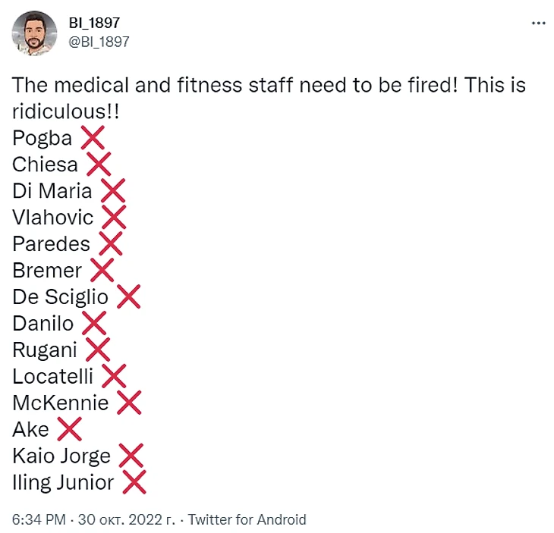The width and height of the screenshot is (554, 533).
Task: Click the red X next to Vlahovic
Action: 113,218
